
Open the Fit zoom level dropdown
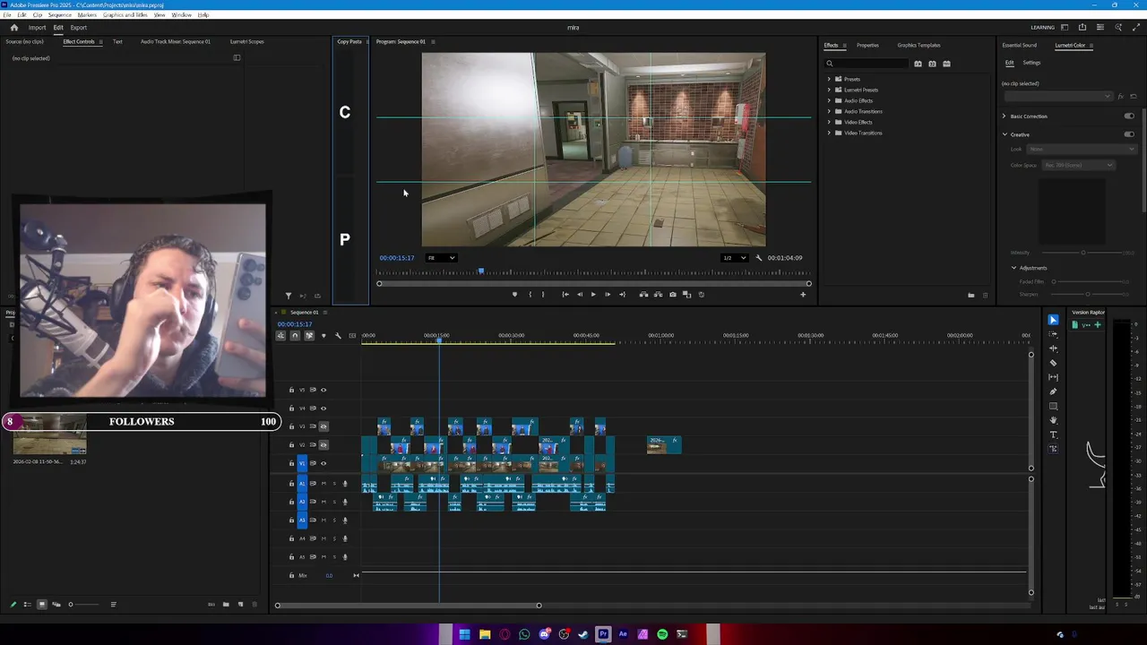(441, 258)
